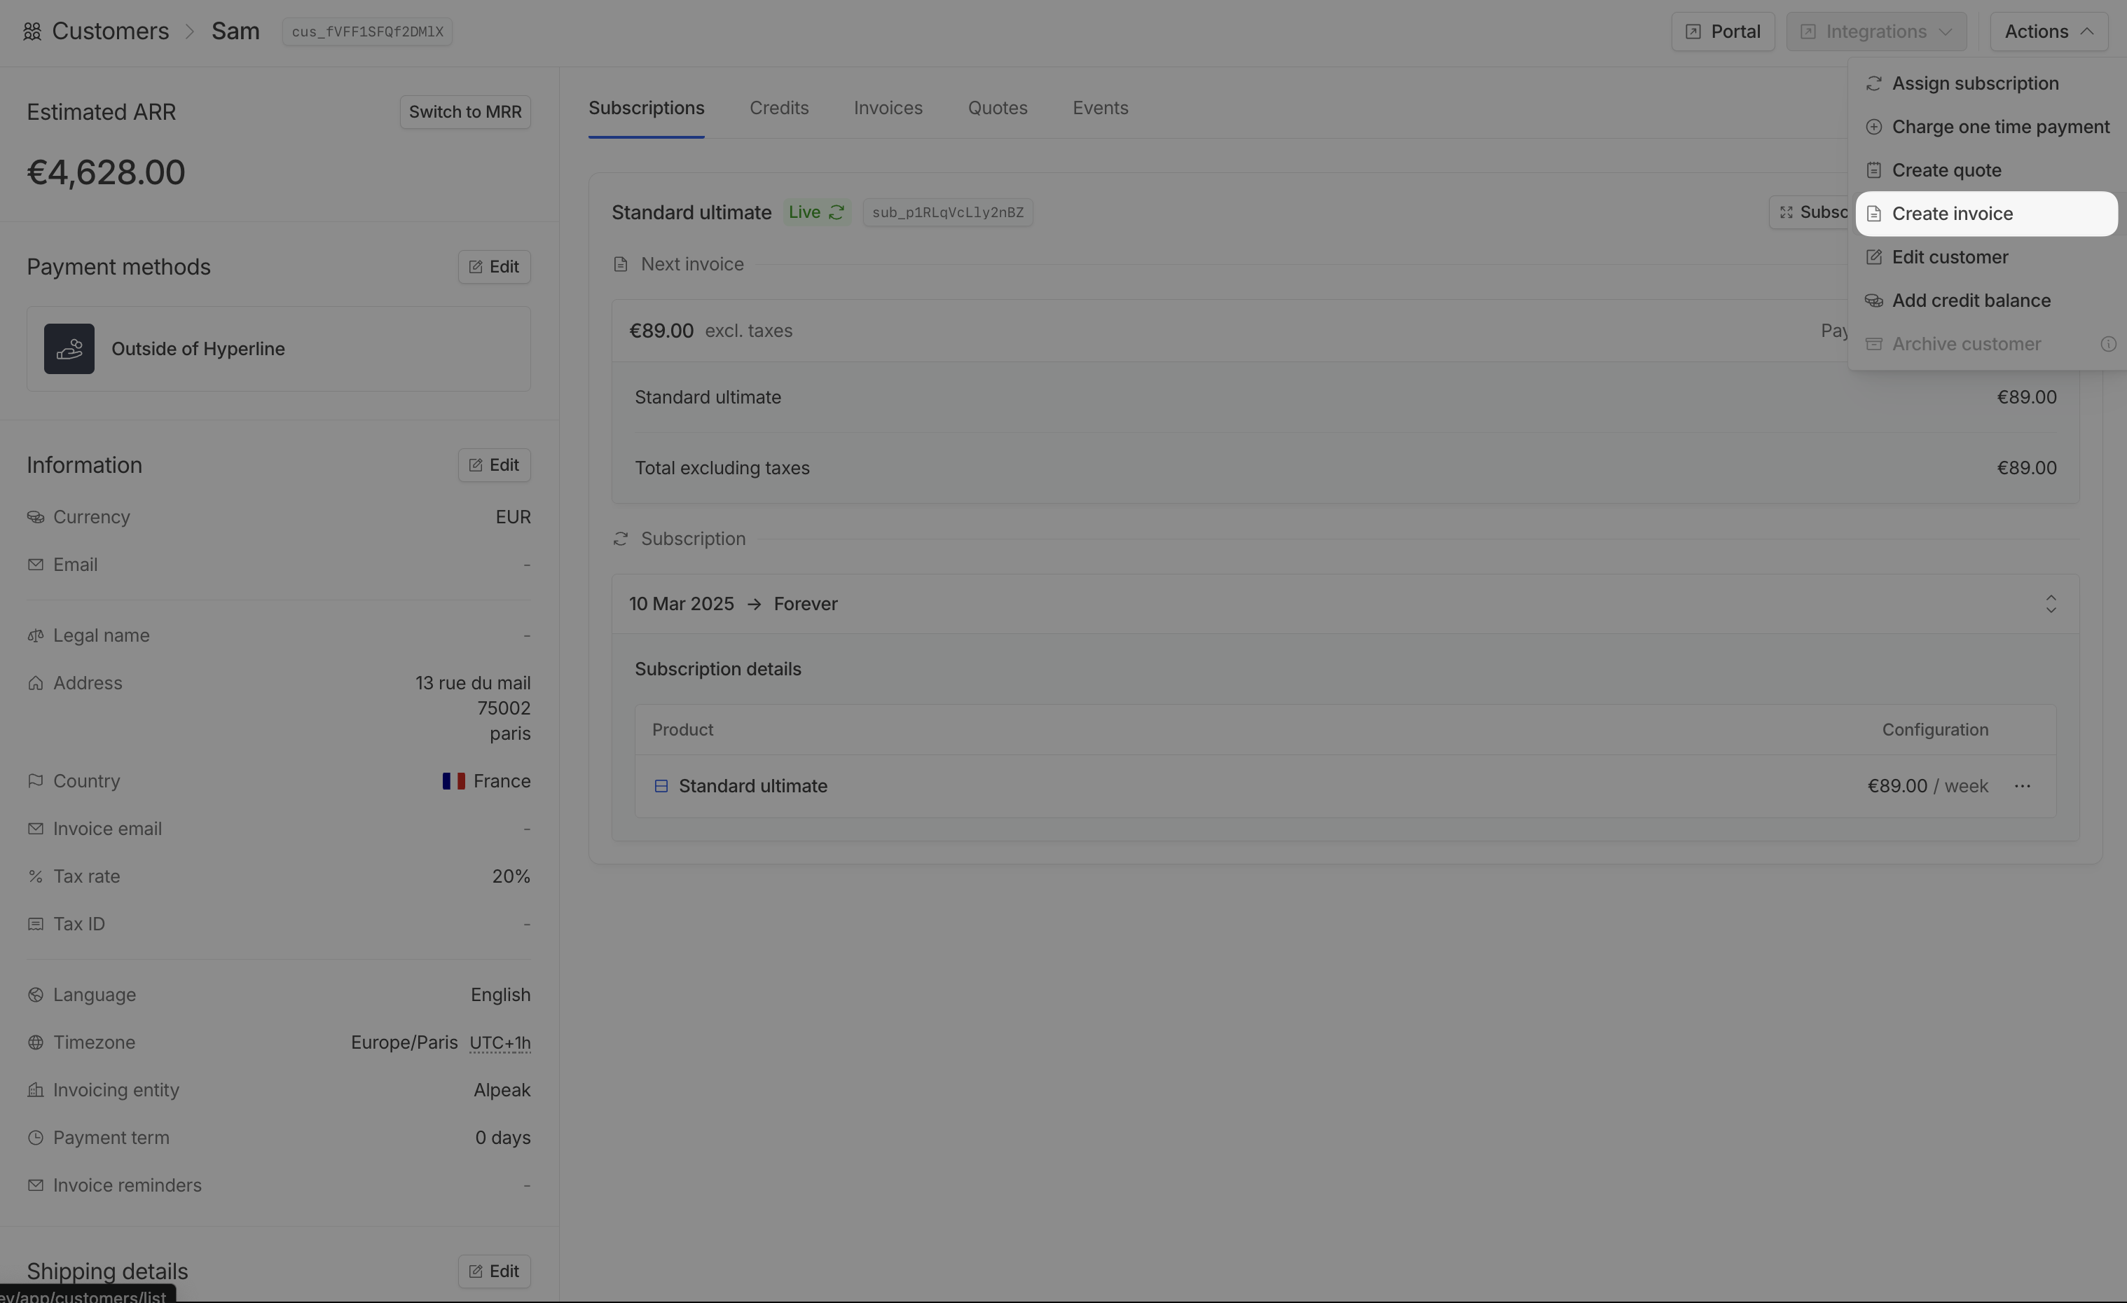Click the Customers breadcrumb link
This screenshot has height=1303, width=2127.
(x=109, y=32)
